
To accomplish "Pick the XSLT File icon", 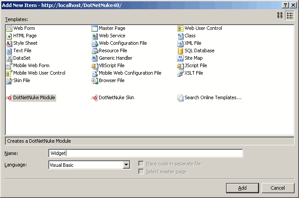I will coord(180,73).
